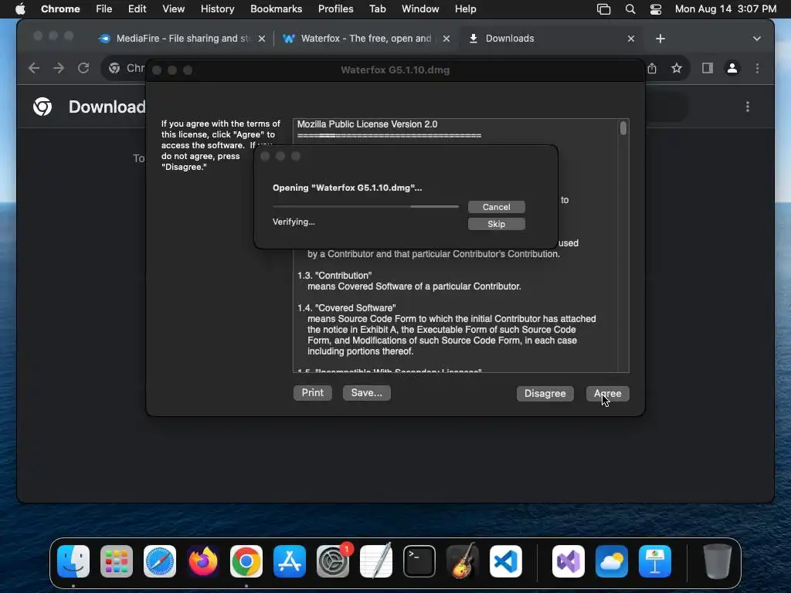Open Chrome's three-dot menu
The image size is (791, 593).
757,68
